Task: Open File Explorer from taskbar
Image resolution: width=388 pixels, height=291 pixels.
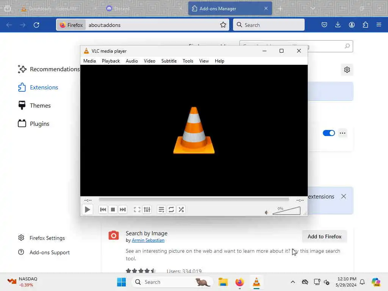Action: (223, 282)
